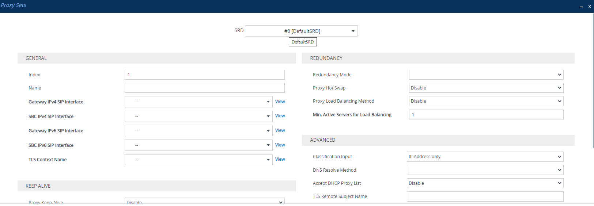The height and width of the screenshot is (206, 594).
Task: Open the Redundancy Mode dropdown
Action: [486, 75]
